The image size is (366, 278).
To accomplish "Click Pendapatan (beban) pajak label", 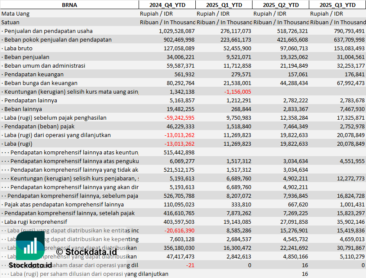I will point(39,126).
